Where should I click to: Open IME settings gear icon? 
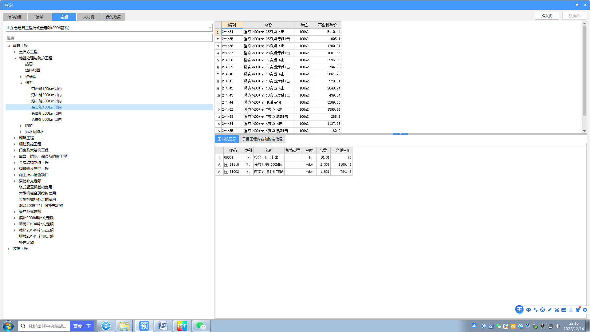pyautogui.click(x=585, y=310)
